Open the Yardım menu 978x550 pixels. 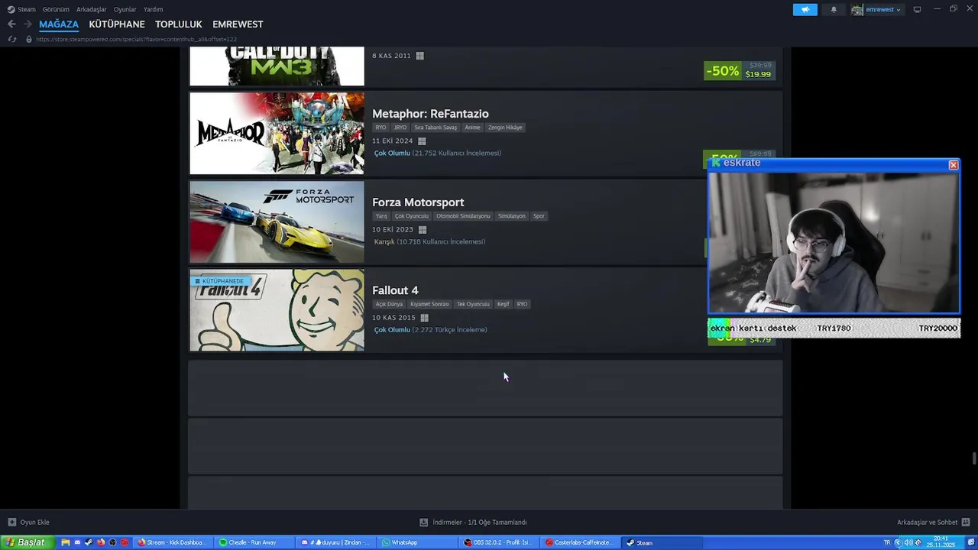153,9
